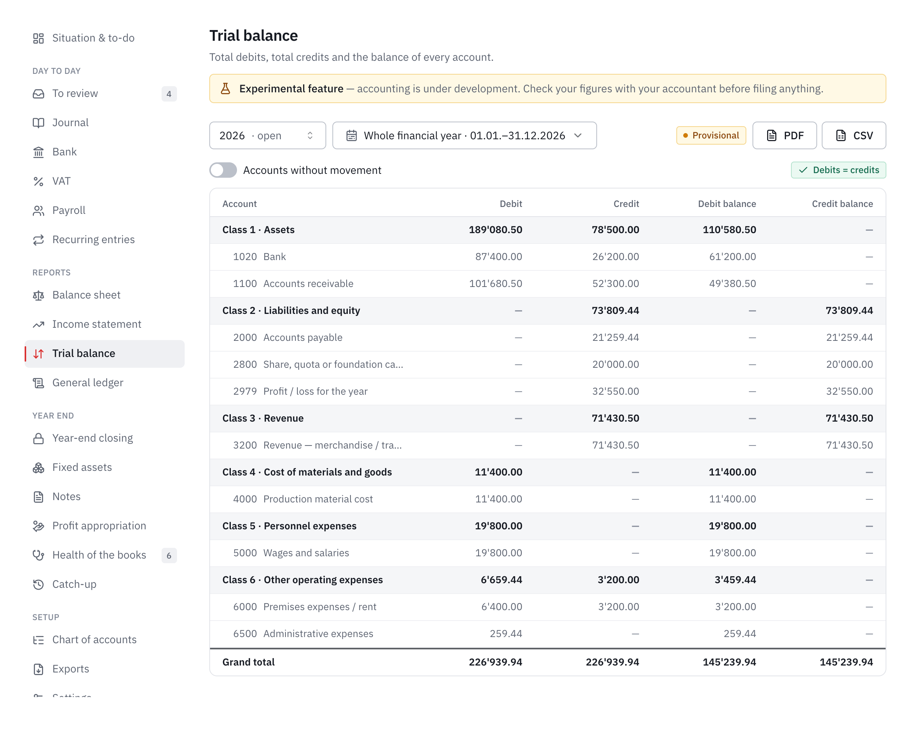Click the 1020 Bank account row

tap(548, 257)
